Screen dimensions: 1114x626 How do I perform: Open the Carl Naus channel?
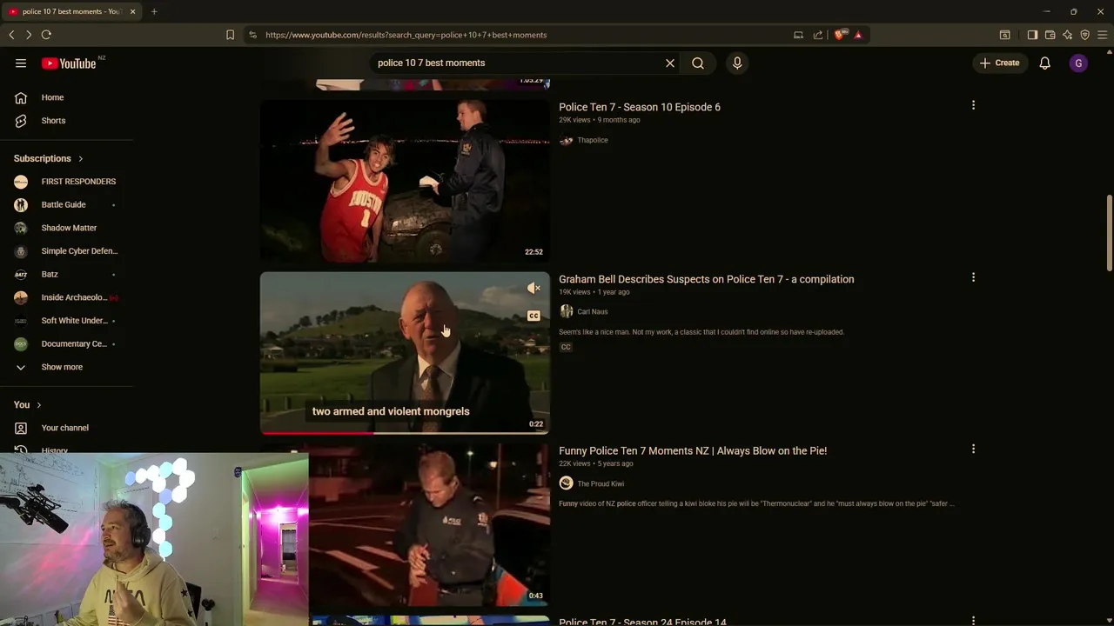point(592,311)
